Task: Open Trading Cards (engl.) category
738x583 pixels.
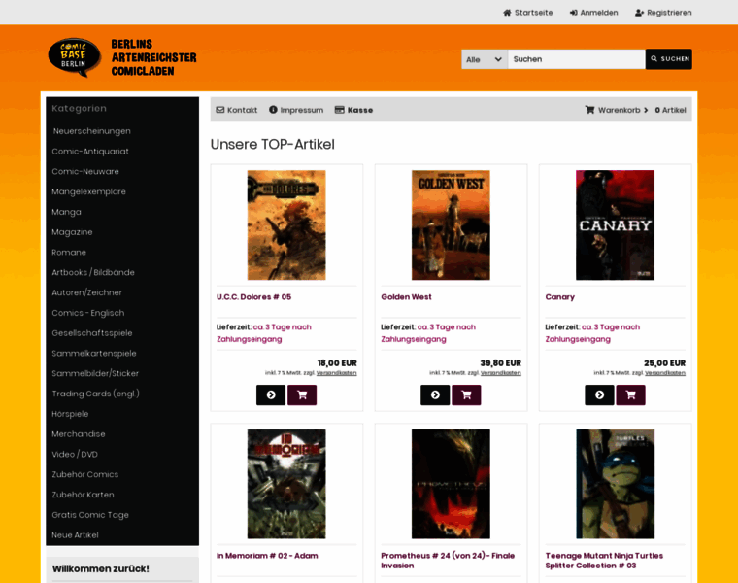Action: click(x=95, y=394)
